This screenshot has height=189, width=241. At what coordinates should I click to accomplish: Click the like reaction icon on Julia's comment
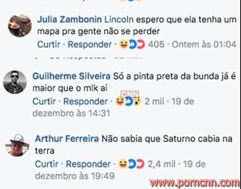[132, 44]
